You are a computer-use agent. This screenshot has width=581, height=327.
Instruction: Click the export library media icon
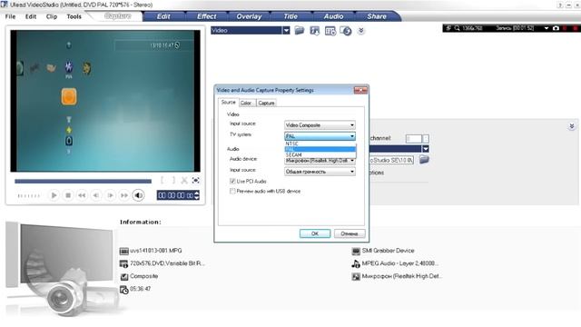tap(315, 31)
